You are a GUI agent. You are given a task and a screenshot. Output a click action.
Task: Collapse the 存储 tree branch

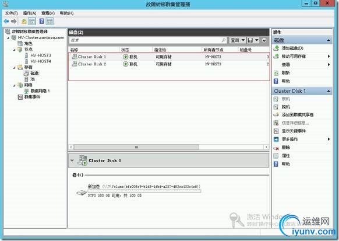tap(14, 67)
